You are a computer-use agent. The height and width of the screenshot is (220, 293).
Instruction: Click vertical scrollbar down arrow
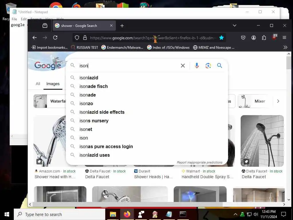pyautogui.click(x=289, y=200)
